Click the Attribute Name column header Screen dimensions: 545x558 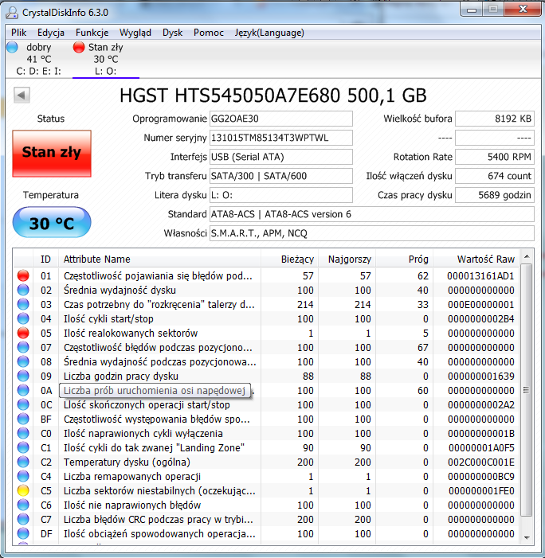[x=159, y=259]
